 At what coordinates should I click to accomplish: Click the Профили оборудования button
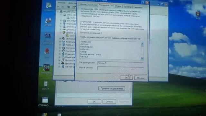(x=112, y=89)
